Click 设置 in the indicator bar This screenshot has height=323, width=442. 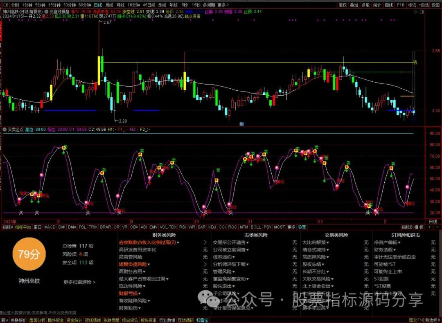pyautogui.click(x=302, y=227)
